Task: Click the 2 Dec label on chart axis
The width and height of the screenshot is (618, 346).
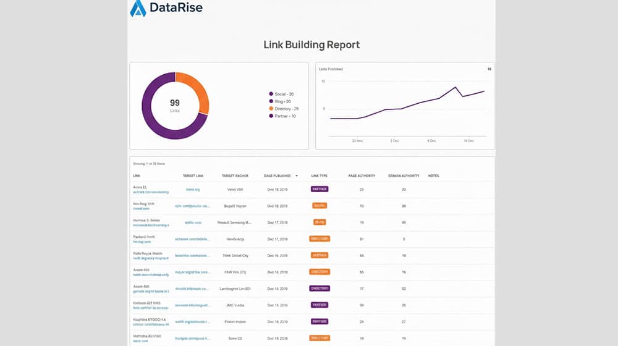Action: coord(394,141)
